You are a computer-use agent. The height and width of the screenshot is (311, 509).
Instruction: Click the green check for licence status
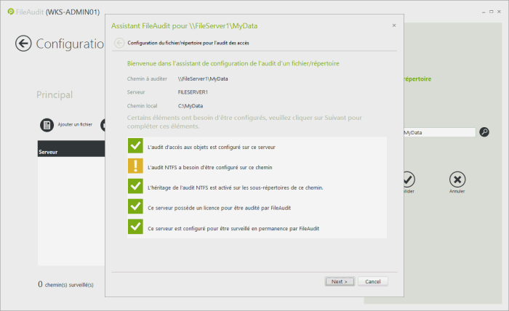point(135,206)
